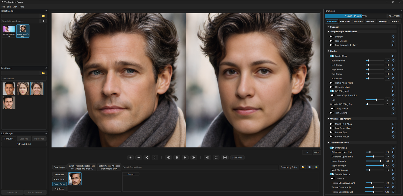The image size is (403, 196).
Task: Play the video preview
Action: pyautogui.click(x=185, y=157)
